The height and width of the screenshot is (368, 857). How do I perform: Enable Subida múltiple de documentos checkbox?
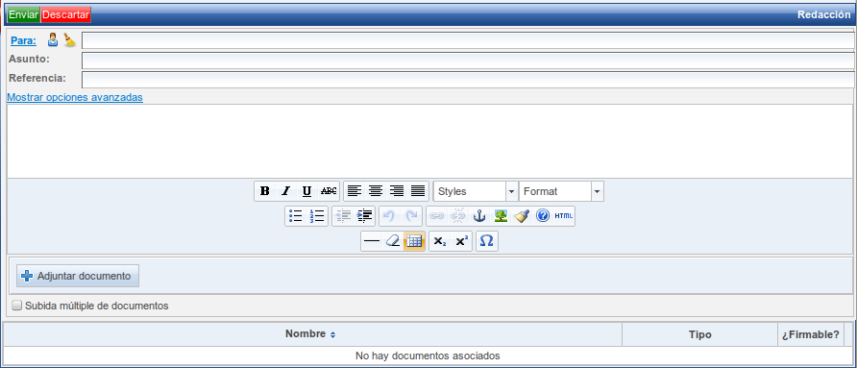(x=17, y=306)
